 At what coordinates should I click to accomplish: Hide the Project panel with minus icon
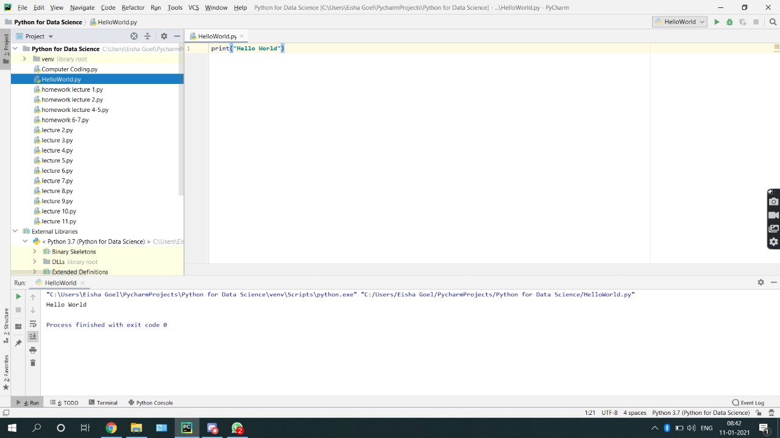pyautogui.click(x=177, y=36)
